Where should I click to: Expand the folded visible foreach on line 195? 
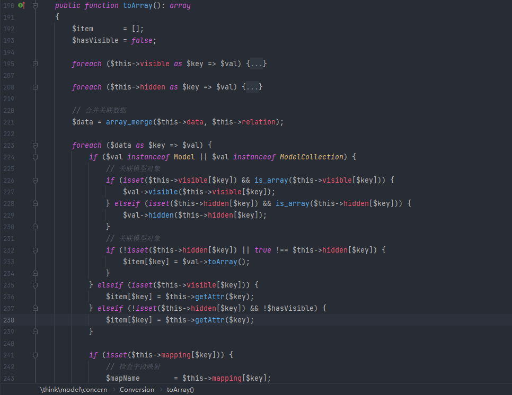pos(35,64)
